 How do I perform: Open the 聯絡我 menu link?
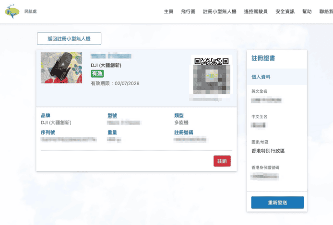tap(326, 11)
